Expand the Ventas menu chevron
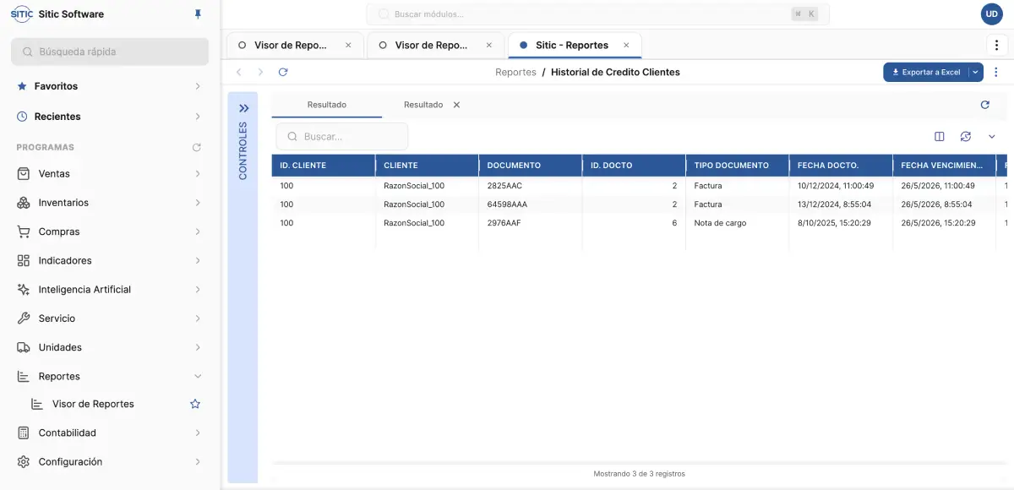Viewport: 1014px width, 490px height. pyautogui.click(x=198, y=173)
